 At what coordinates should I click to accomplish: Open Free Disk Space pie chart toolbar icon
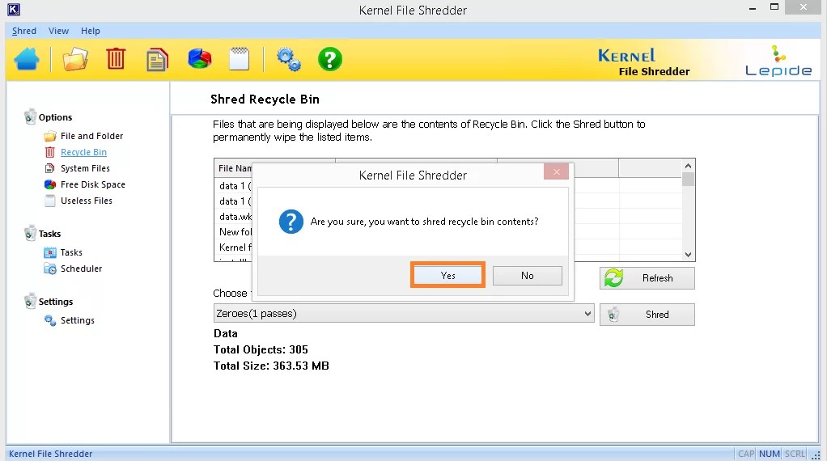(199, 58)
